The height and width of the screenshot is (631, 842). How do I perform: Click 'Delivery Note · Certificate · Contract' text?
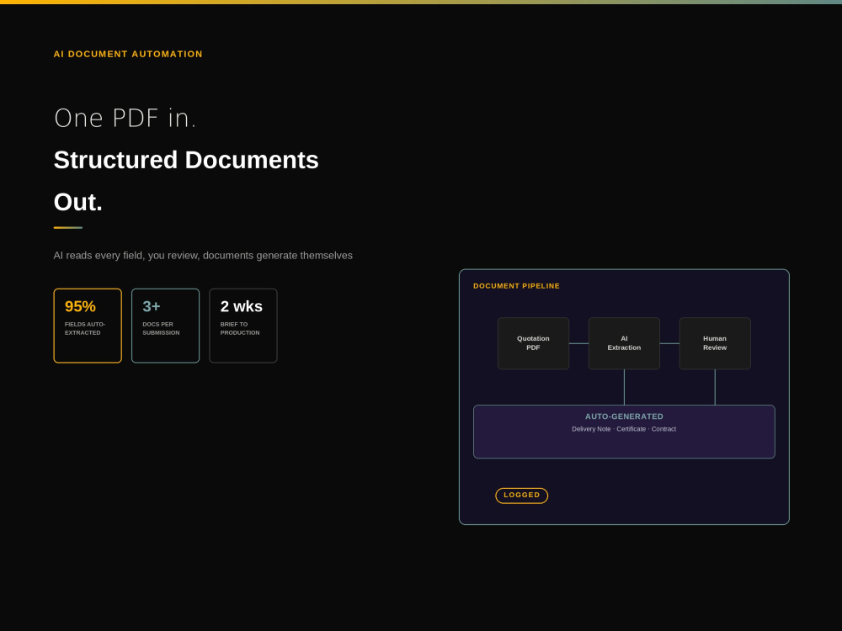(x=624, y=429)
